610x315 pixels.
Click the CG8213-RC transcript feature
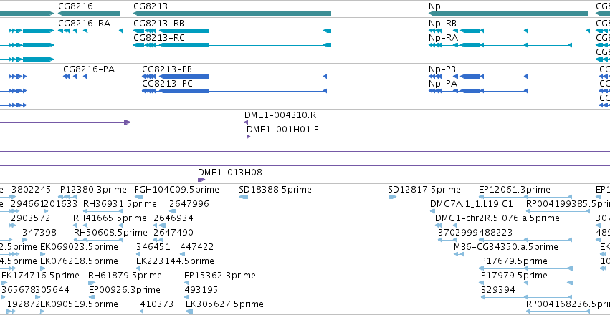point(232,45)
